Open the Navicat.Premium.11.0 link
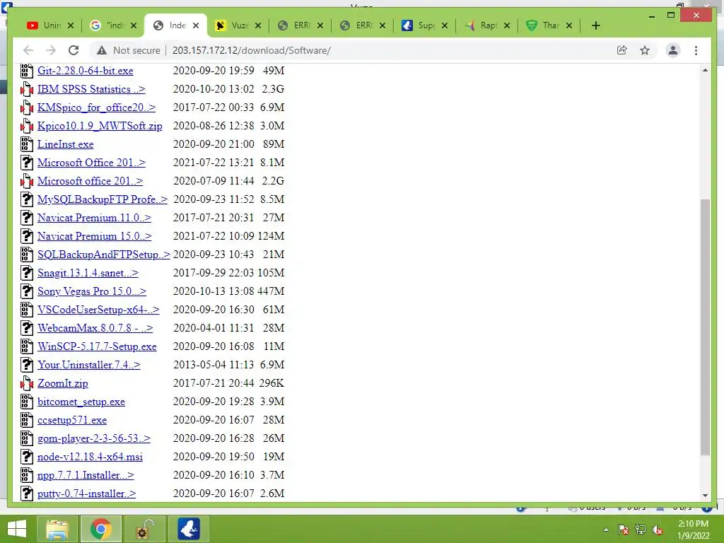 pos(94,218)
